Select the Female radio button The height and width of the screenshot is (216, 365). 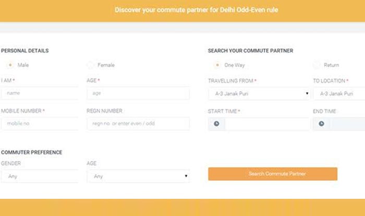point(90,65)
